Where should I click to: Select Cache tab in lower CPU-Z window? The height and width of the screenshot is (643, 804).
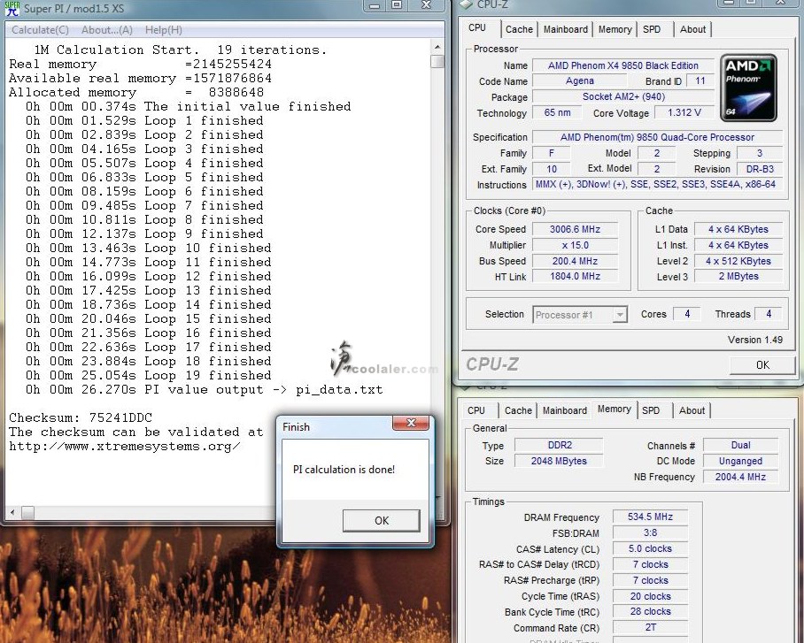pos(518,410)
